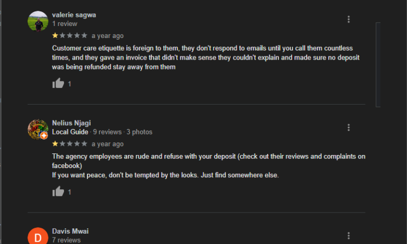Visit Nelius Njagi's profile via name
This screenshot has width=407, height=244.
pyautogui.click(x=72, y=123)
